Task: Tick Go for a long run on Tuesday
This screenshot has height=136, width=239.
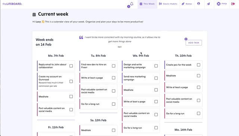Action: coord(114,104)
